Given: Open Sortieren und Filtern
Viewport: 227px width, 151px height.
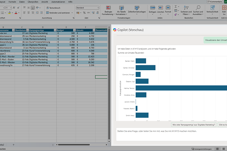Looking at the screenshot, I should [x=186, y=8].
